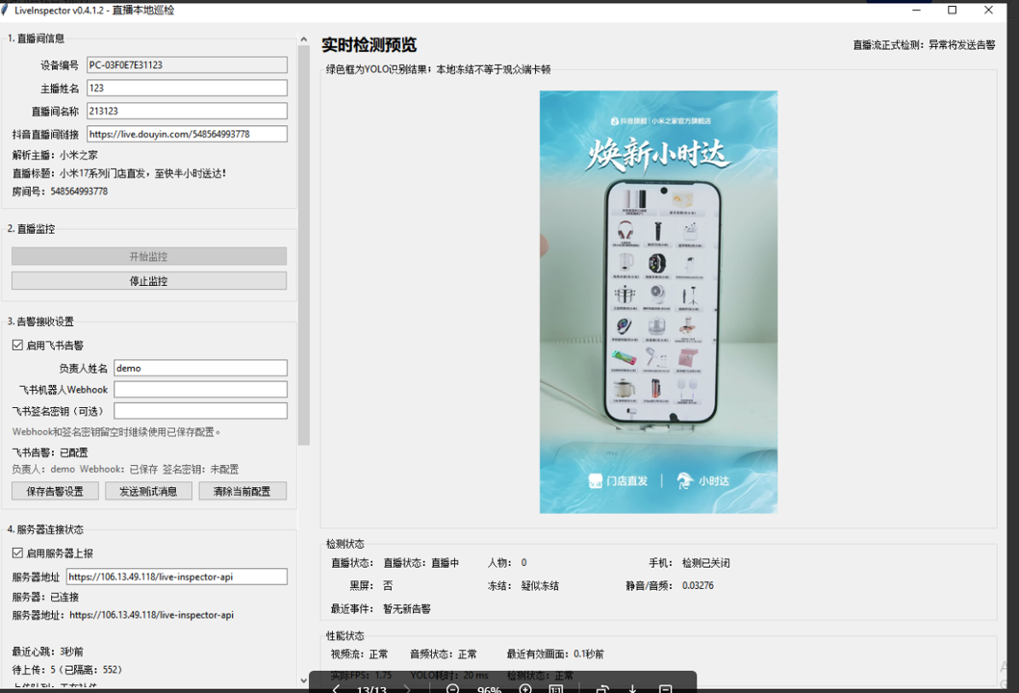This screenshot has height=693, width=1019.
Task: Click the 静音/音频 value 0.03276
Action: (x=698, y=586)
